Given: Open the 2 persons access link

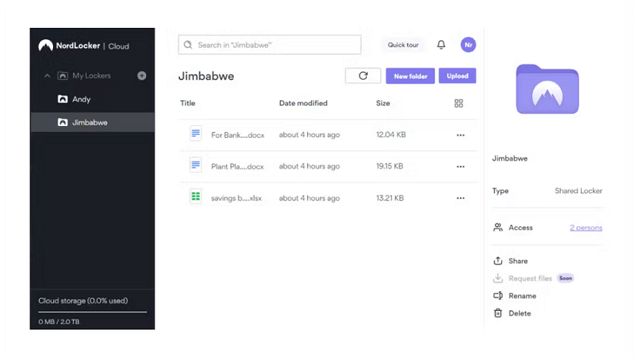Looking at the screenshot, I should [x=585, y=228].
